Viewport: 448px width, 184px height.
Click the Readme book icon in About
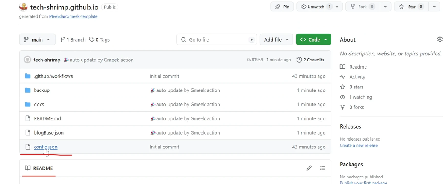coord(342,67)
